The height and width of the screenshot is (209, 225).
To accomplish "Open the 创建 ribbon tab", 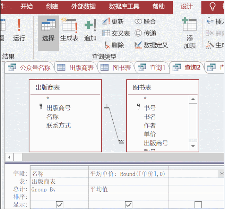I will coord(52,7).
